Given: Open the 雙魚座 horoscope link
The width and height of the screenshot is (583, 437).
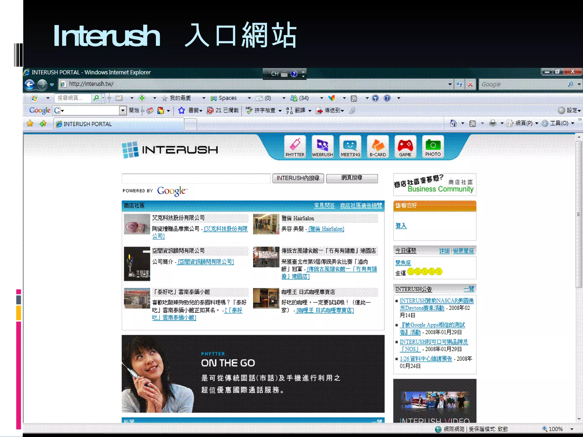Looking at the screenshot, I should click(x=403, y=263).
